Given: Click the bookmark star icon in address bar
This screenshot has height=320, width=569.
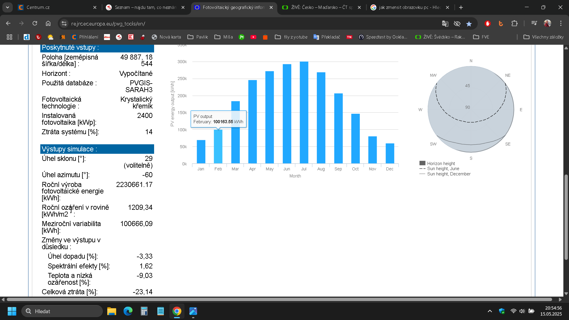Looking at the screenshot, I should [x=469, y=24].
